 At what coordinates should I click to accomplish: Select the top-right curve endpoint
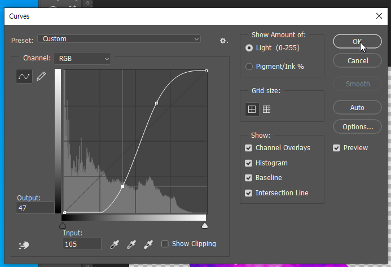(x=207, y=71)
